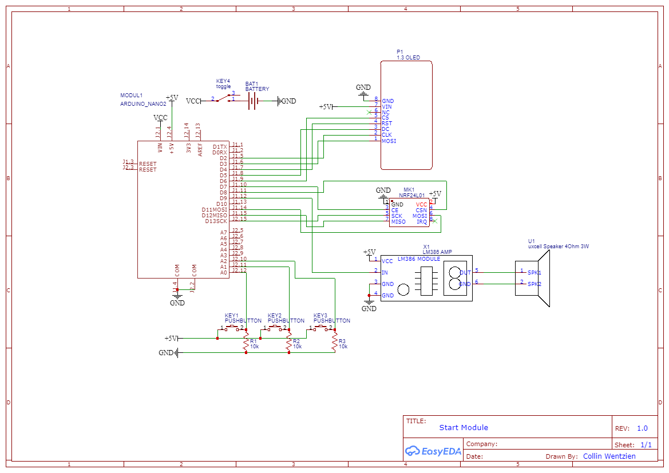Click resistor R3 10k symbol

(x=334, y=342)
